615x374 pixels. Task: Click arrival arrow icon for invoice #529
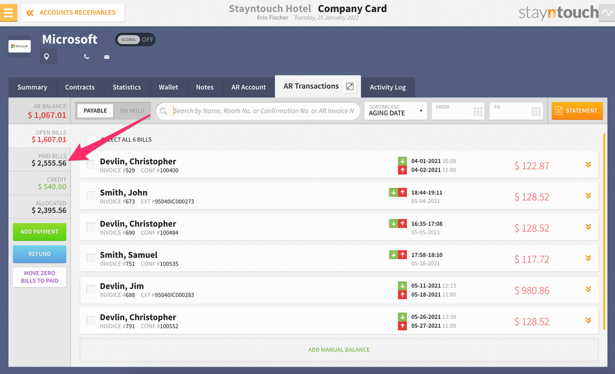click(x=402, y=161)
